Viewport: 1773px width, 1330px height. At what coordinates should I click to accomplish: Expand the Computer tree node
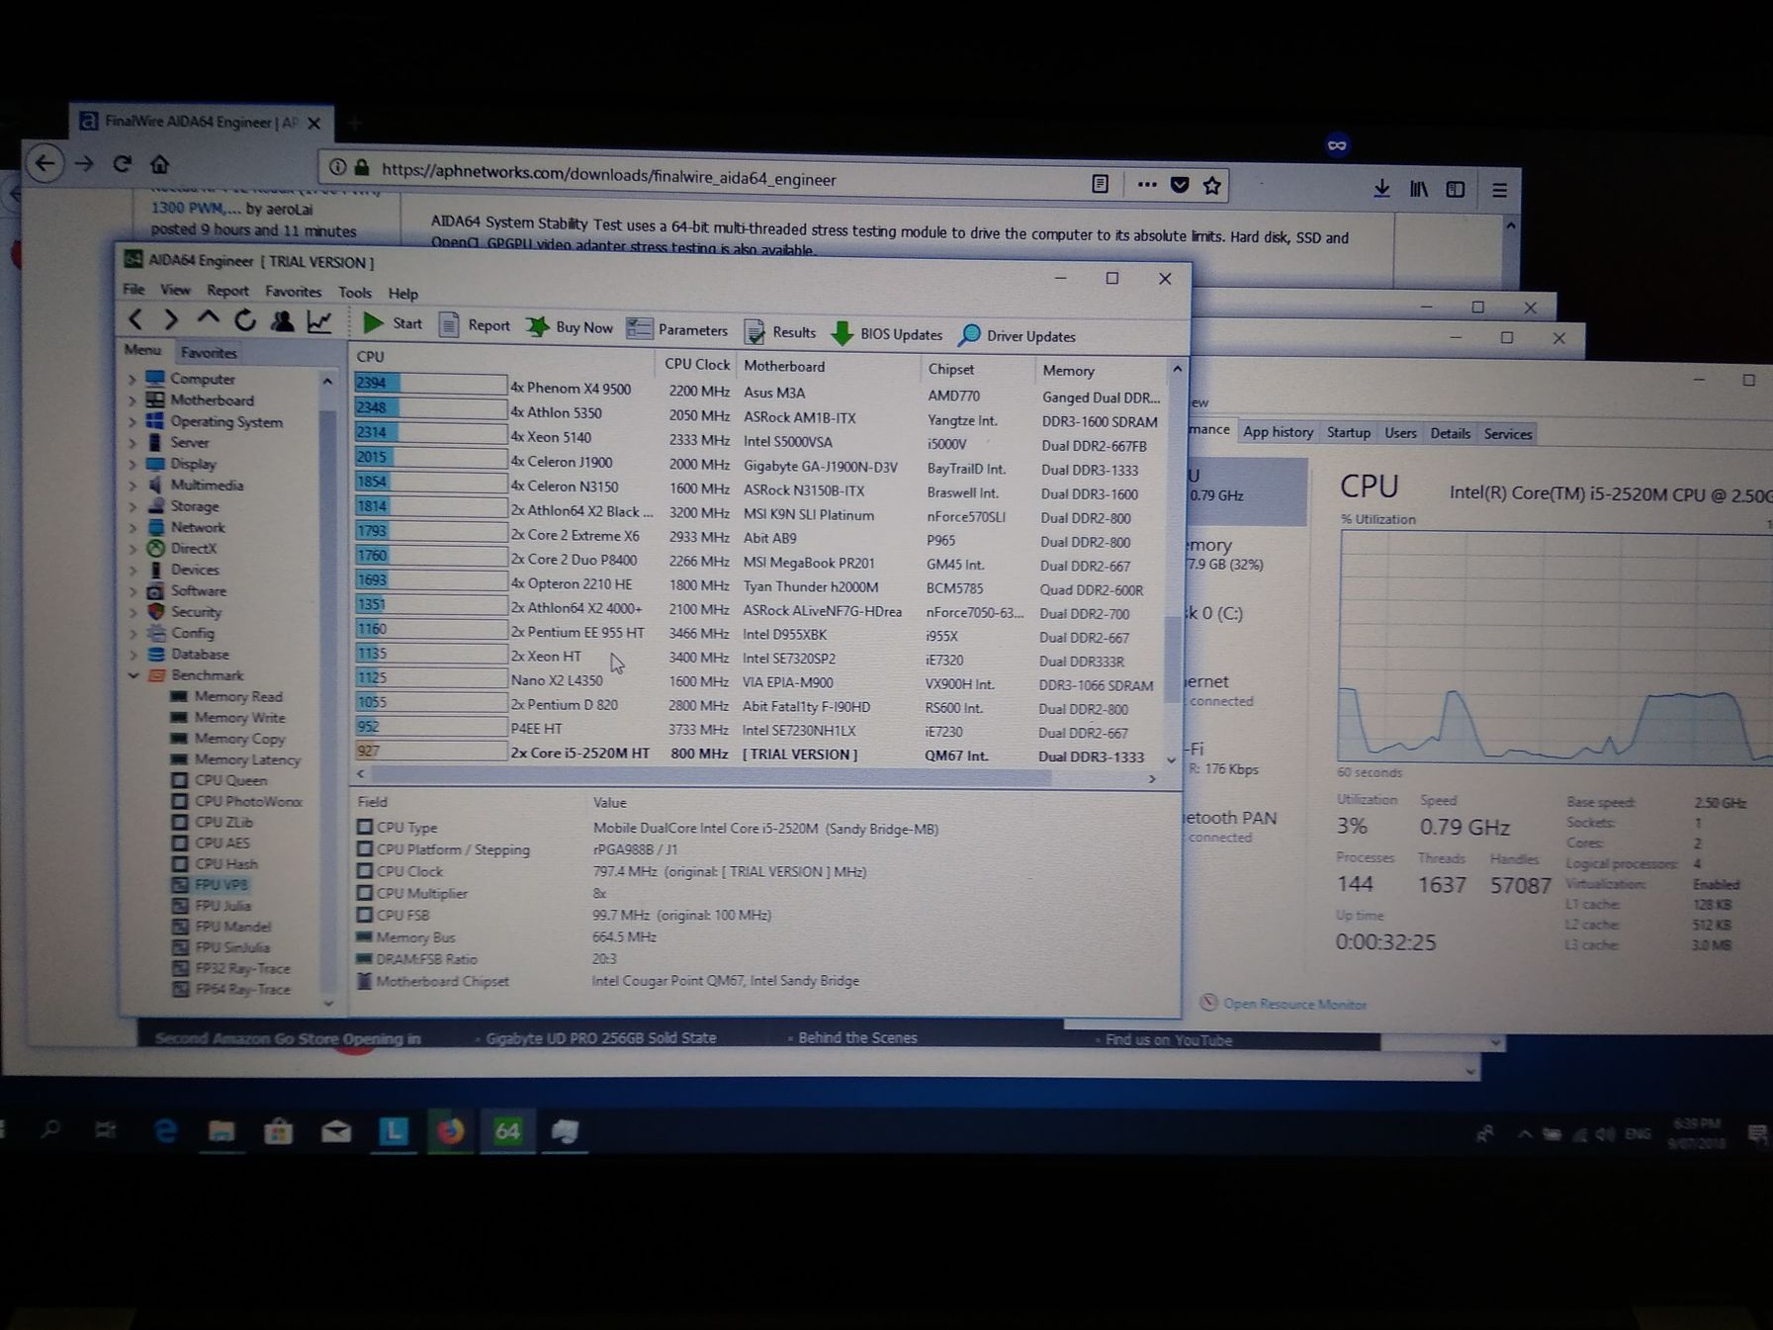click(133, 379)
